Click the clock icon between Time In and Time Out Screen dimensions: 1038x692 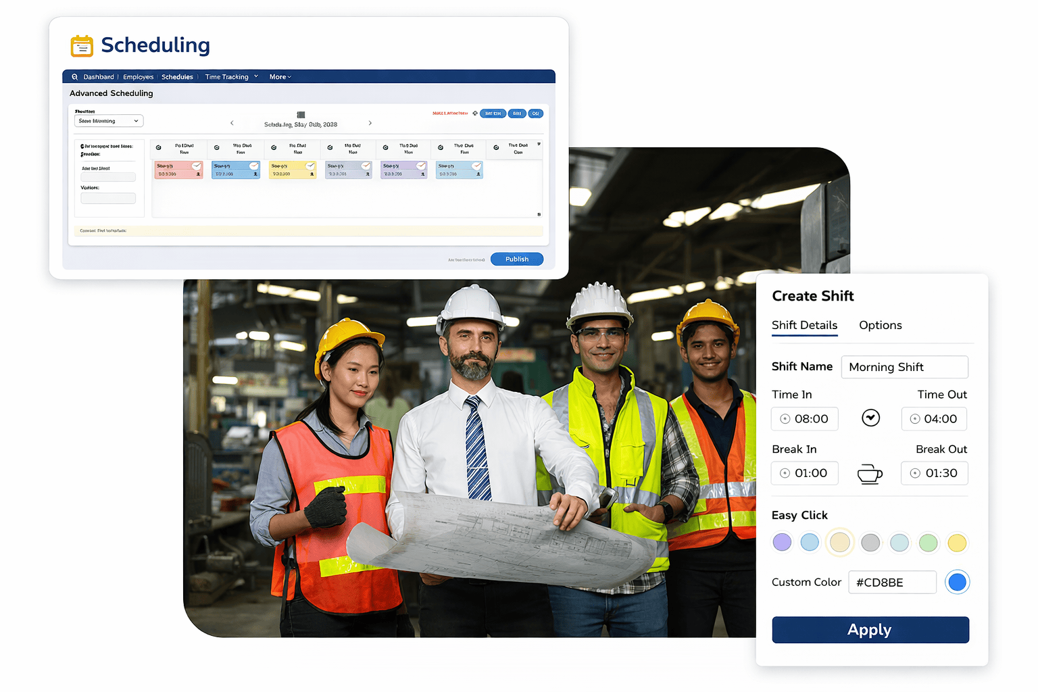[870, 418]
